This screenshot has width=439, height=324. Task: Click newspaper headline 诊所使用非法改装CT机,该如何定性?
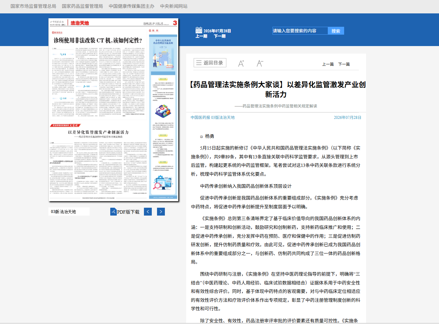click(98, 40)
